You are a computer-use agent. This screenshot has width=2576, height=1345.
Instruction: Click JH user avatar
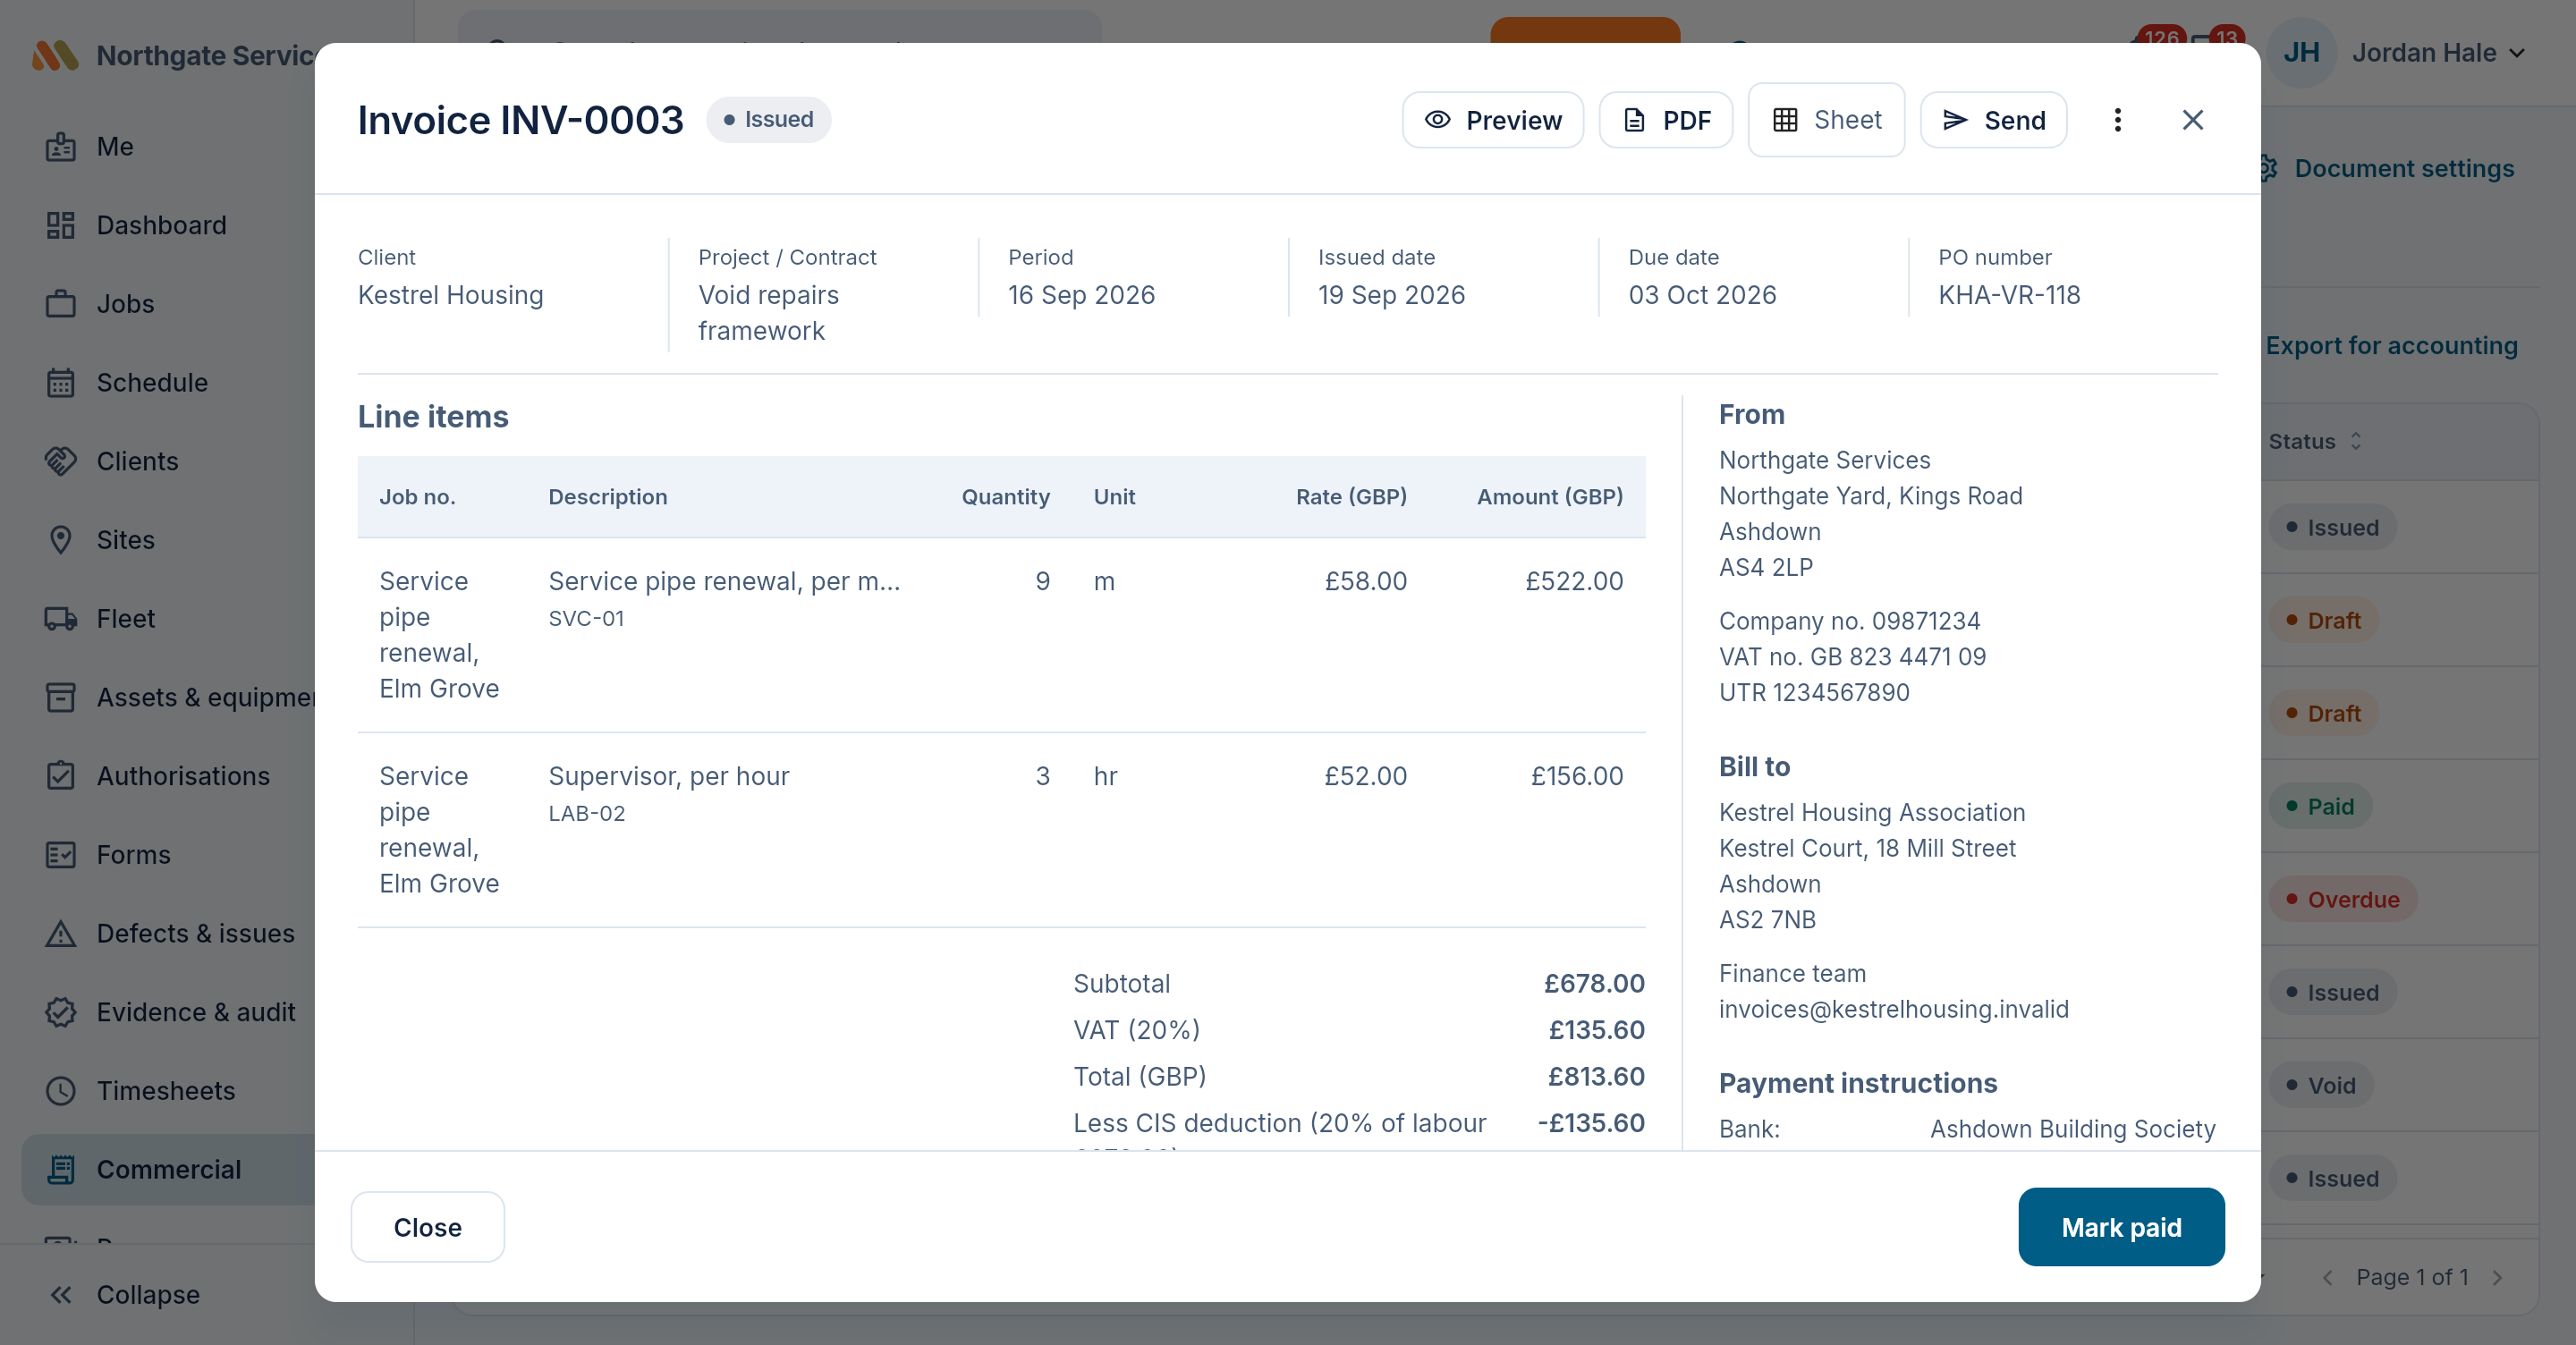(x=2301, y=53)
